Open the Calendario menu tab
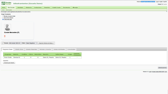This screenshot has width=168, height=94. 20,8
